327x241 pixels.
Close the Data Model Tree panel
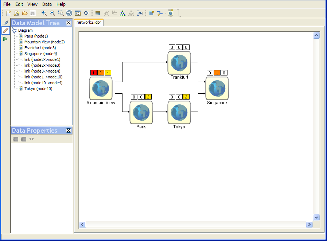[x=68, y=23]
